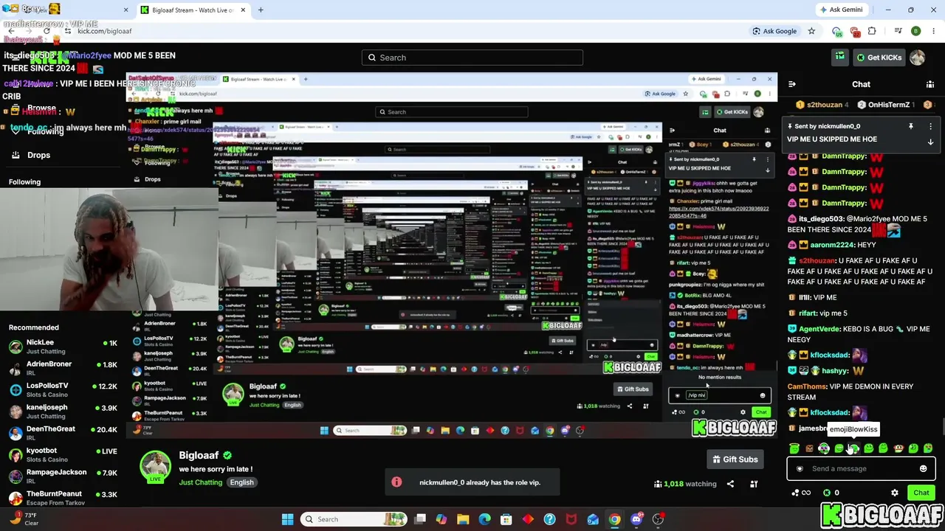Viewport: 945px width, 531px height.
Task: Click CamThoms username in chat
Action: coord(806,386)
